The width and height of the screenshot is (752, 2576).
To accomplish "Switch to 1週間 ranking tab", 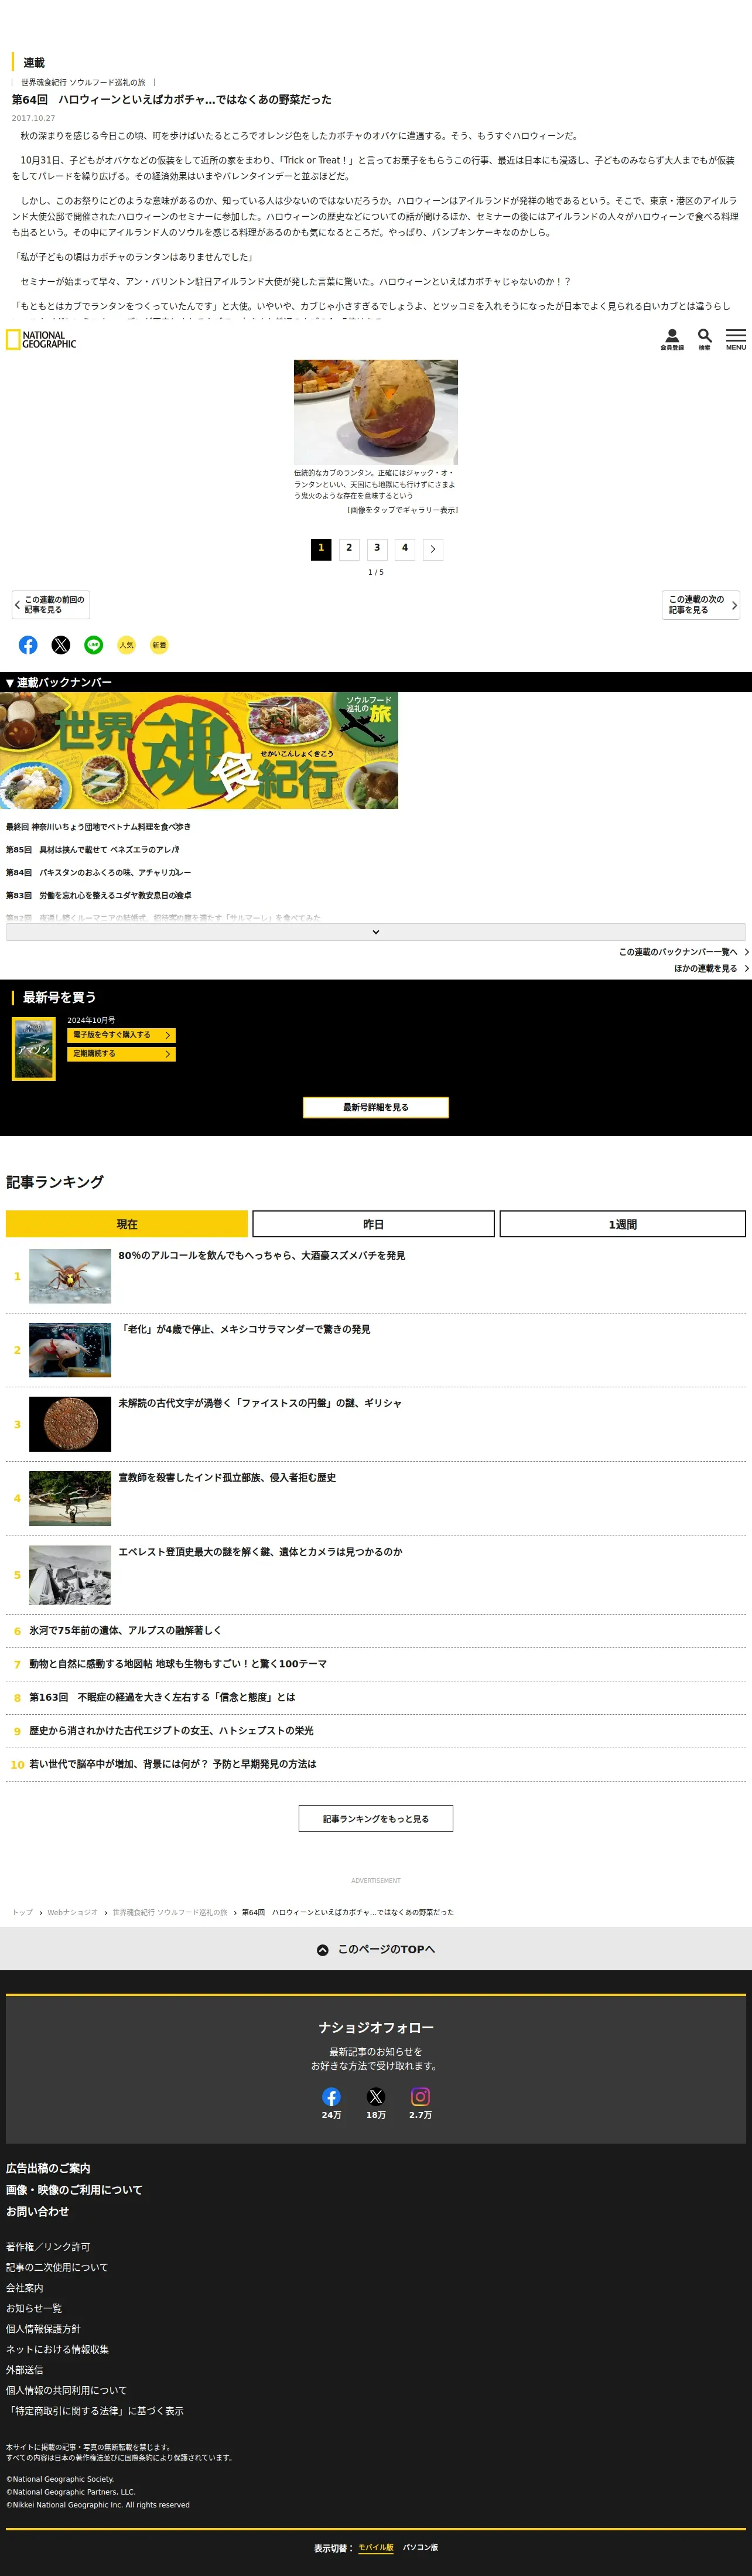I will 622,1224.
